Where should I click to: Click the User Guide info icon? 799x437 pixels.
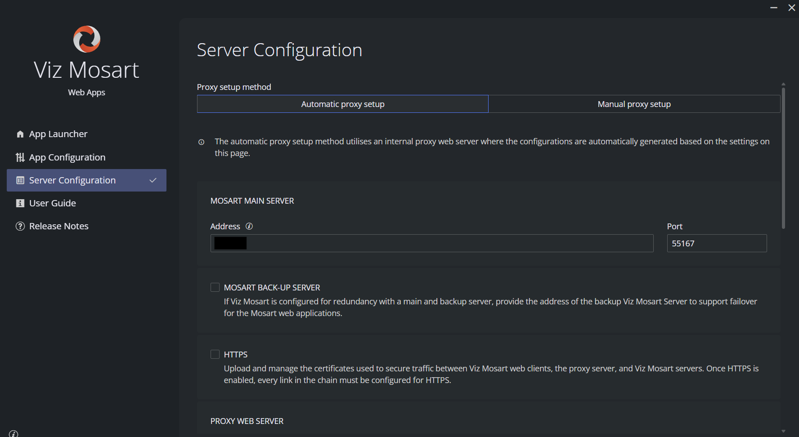(20, 203)
